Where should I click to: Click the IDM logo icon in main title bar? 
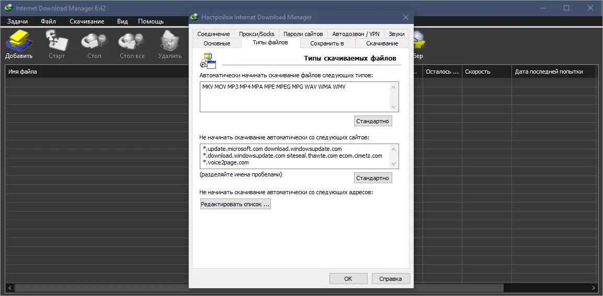coord(8,8)
